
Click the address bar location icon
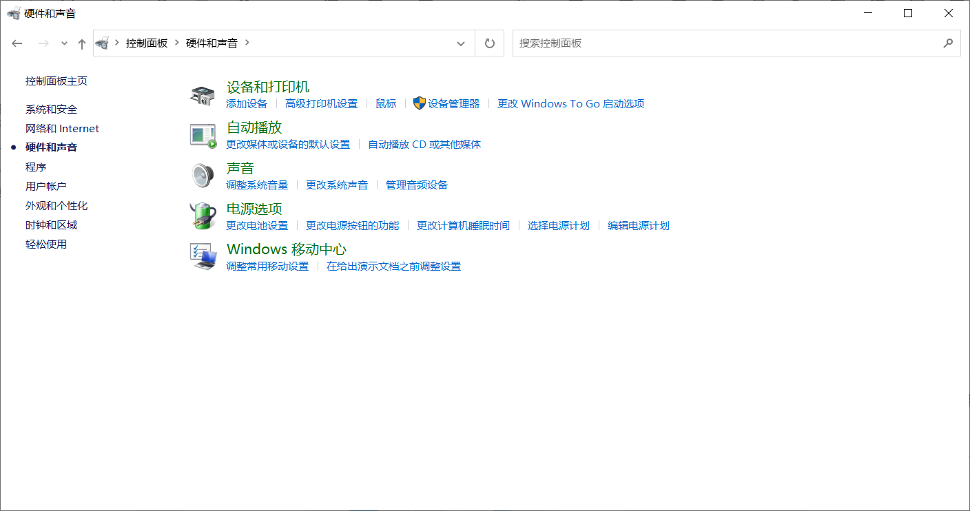(x=102, y=43)
